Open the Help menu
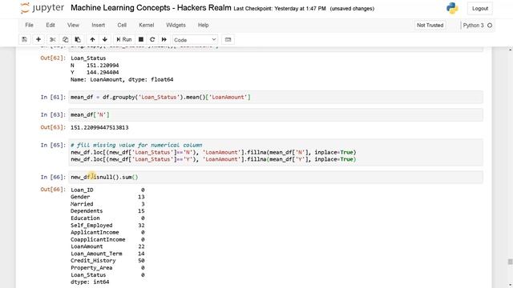The image size is (513, 288). pos(203,25)
